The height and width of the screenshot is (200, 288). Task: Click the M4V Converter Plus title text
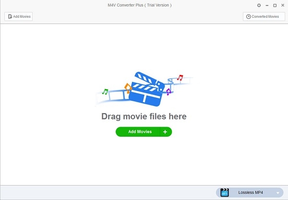[x=140, y=5]
